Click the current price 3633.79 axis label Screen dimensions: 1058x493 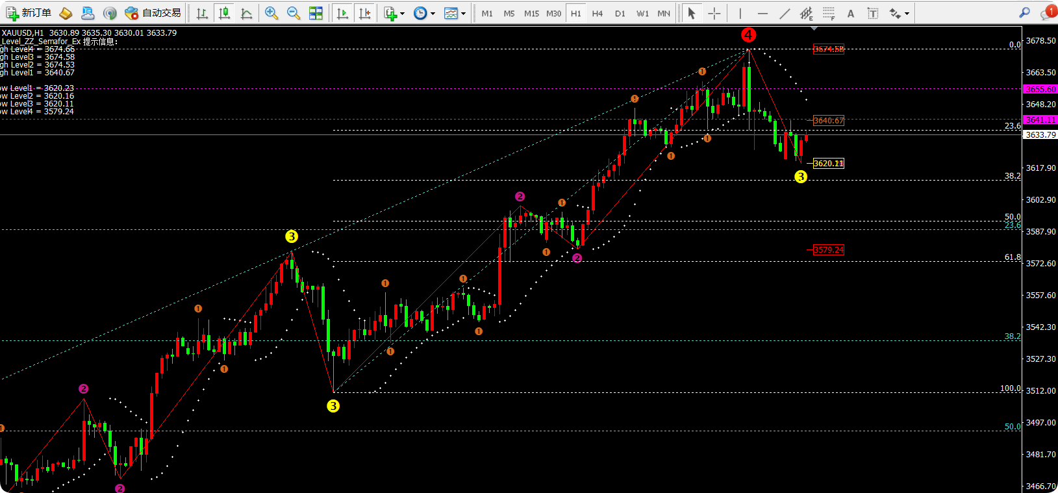pos(1040,134)
